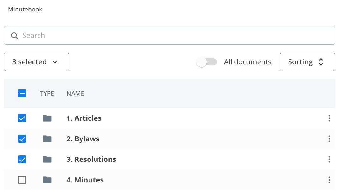
Task: Focus the Search input field
Action: (175, 35)
